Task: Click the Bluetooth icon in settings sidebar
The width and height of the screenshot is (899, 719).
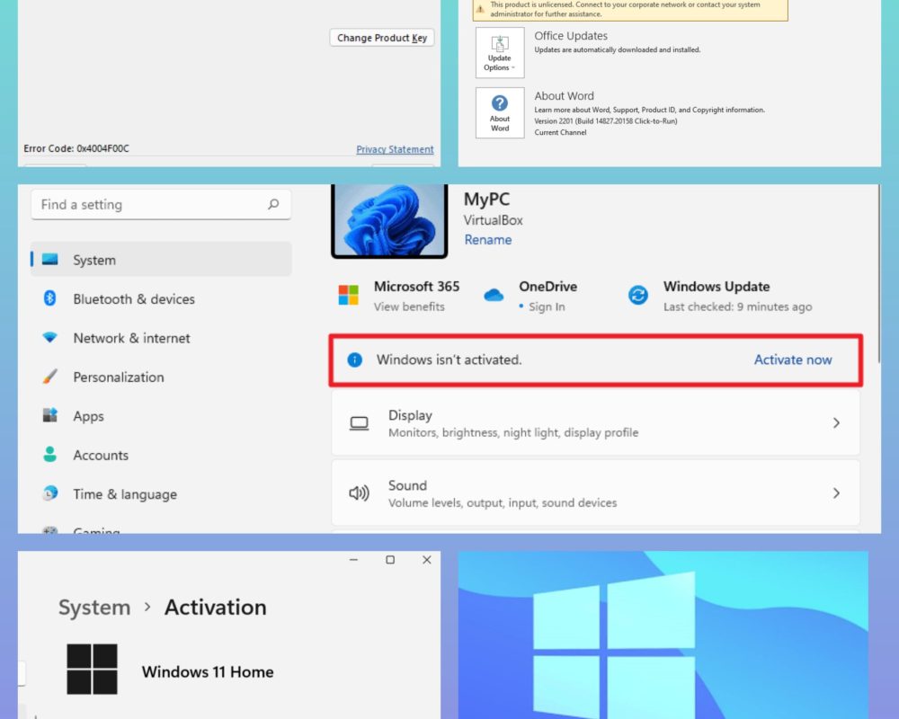Action: (49, 298)
